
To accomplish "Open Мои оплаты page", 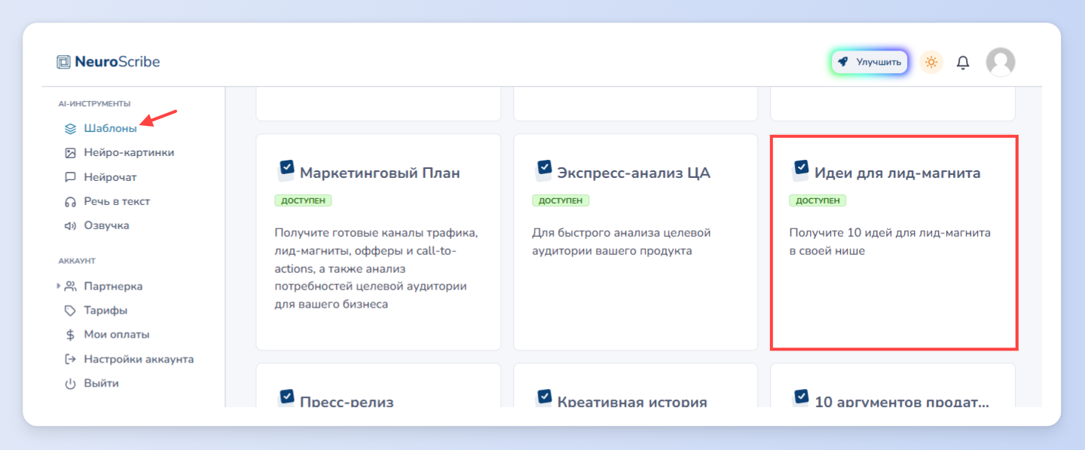I will click(x=117, y=335).
